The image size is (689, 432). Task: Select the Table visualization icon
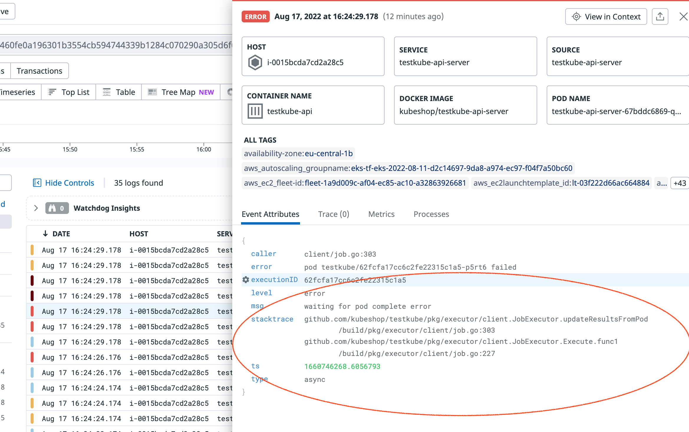pos(107,92)
